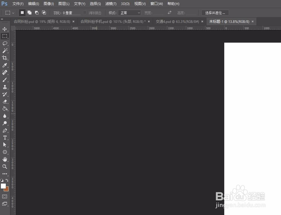The image size is (281, 215).
Task: Select the Pen tool
Action: tap(5, 131)
